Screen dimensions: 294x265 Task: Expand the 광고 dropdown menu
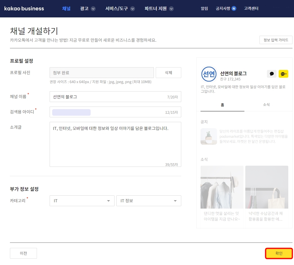[x=87, y=9]
